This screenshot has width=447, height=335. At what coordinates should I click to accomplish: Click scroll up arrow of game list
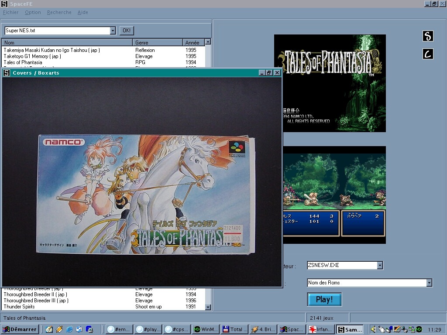coord(208,42)
